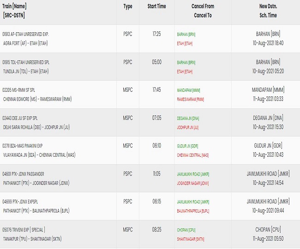
Task: Click the Train [Name] column header
Action: click(14, 6)
